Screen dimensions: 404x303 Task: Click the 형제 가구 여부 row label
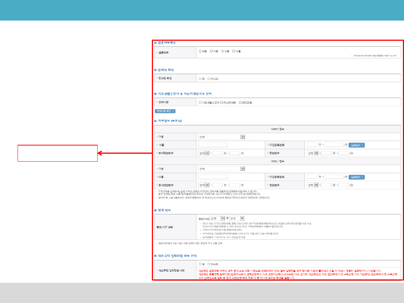(x=165, y=227)
